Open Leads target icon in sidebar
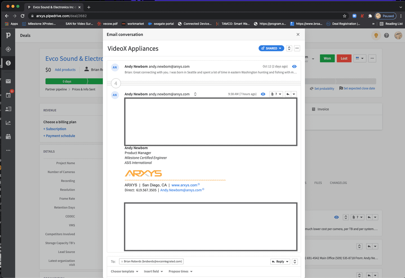This screenshot has width=405, height=278. point(8,49)
